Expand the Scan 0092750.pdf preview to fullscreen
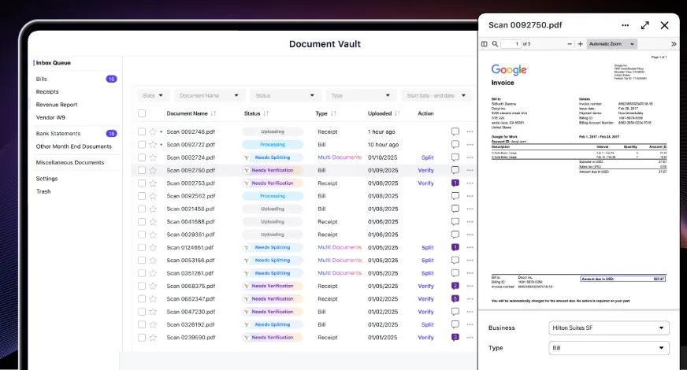Screen dimensions: 687x370 [x=645, y=25]
